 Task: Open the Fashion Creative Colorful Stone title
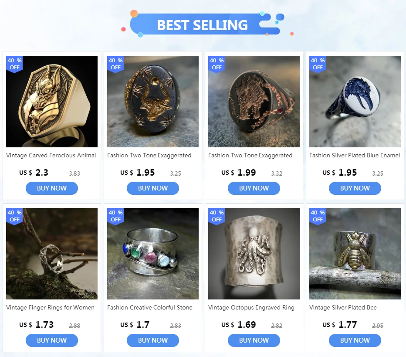(x=150, y=307)
